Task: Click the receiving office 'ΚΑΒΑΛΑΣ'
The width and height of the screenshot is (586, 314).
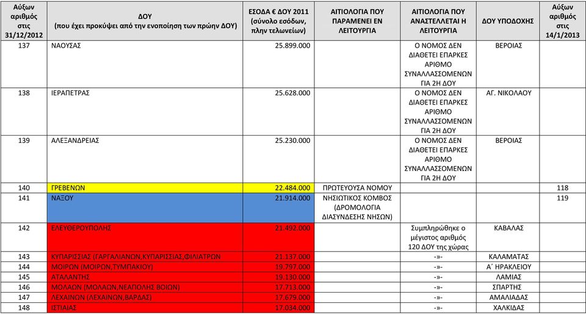Action: pyautogui.click(x=507, y=228)
